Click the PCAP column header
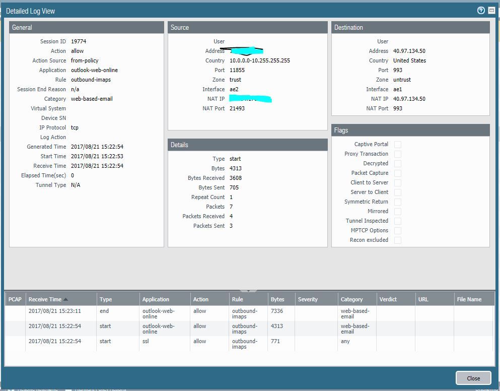 pos(15,299)
